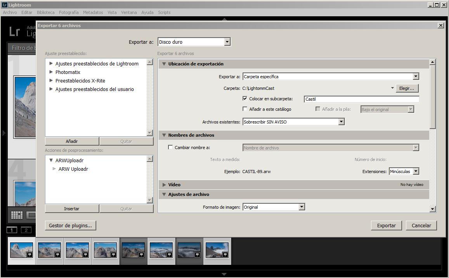Expand Ajustes preestablecidos del usuario

pos(51,89)
